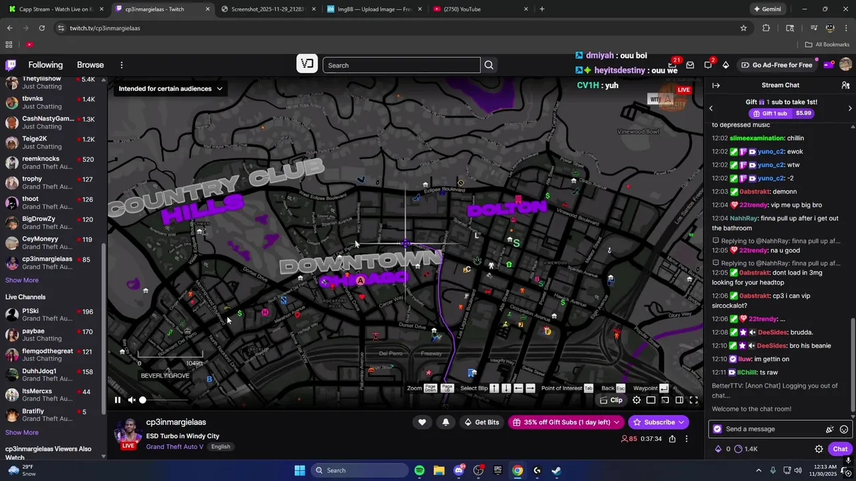Viewport: 856px width, 481px height.
Task: Collapse the Stream Chat panel
Action: (716, 86)
